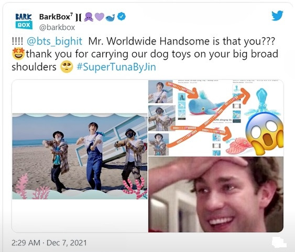Click the blue whale emoji in name
295x252 pixels.
(x=111, y=17)
